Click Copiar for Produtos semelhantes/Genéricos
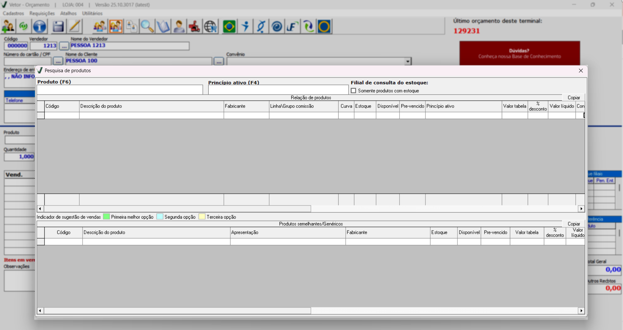This screenshot has width=623, height=330. pos(573,224)
